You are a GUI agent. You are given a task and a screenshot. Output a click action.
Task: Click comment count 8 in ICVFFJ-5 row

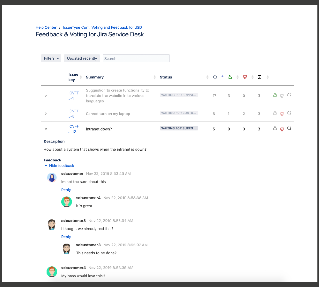click(214, 114)
